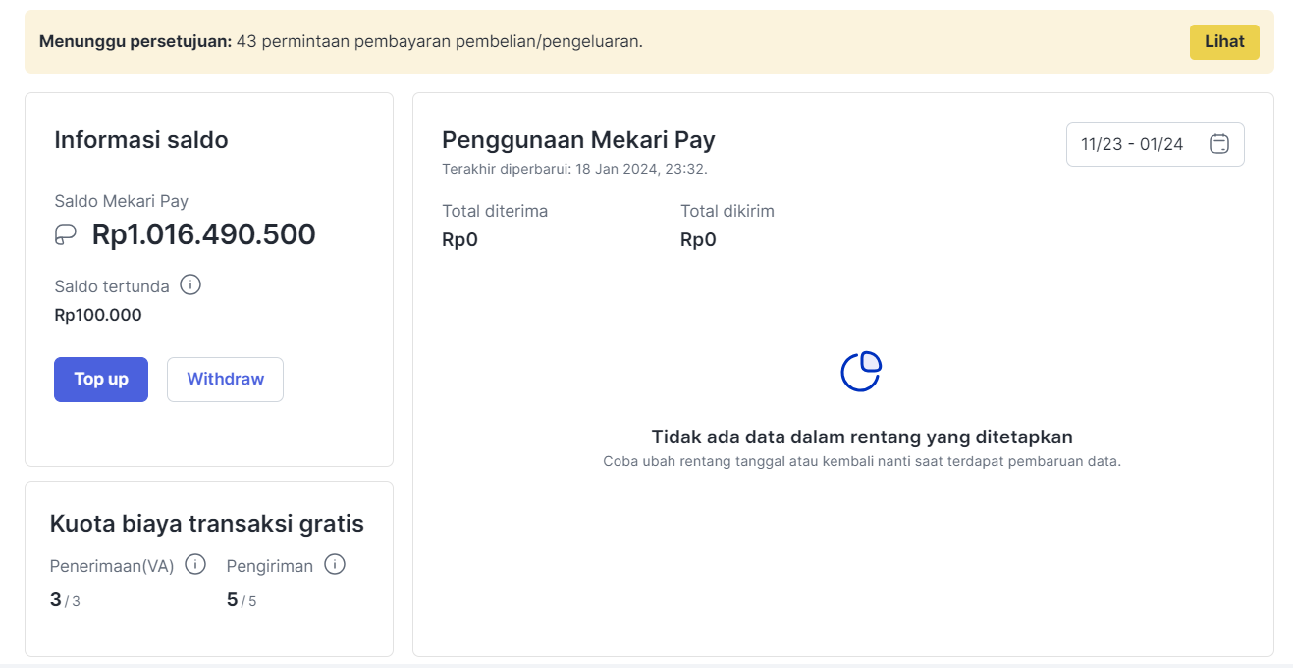Screen dimensions: 1293x668
Task: Click the Informasi saldo heading
Action: pyautogui.click(x=141, y=140)
